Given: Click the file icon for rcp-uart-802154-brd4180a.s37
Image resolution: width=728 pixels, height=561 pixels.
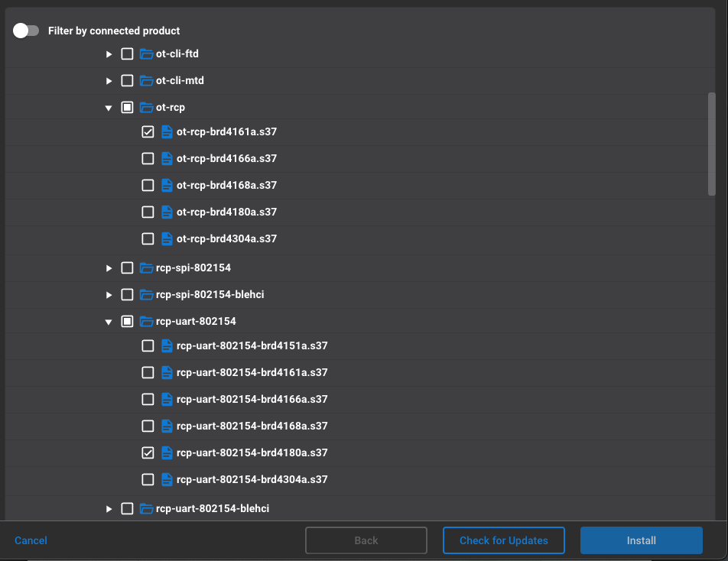Looking at the screenshot, I should point(167,452).
